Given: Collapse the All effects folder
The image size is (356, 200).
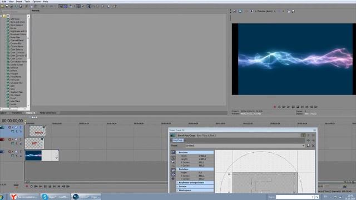Looking at the screenshot, I should 1,16.
